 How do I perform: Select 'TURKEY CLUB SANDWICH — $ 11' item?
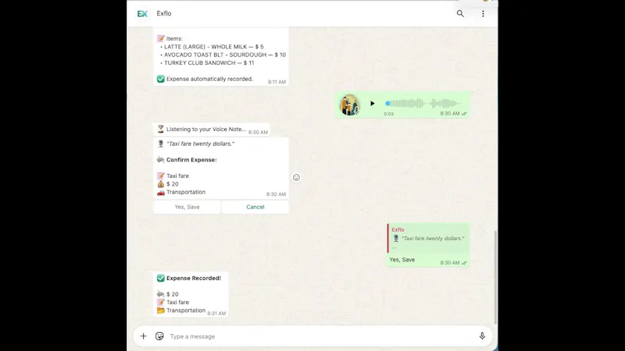tap(209, 63)
